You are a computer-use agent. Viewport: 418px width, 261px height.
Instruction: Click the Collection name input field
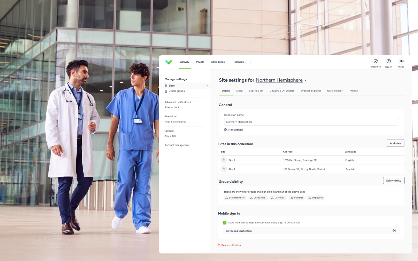311,122
